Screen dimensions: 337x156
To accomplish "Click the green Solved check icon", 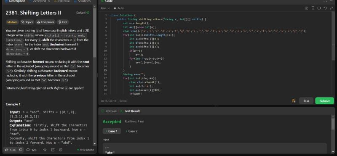I will 88,13.
